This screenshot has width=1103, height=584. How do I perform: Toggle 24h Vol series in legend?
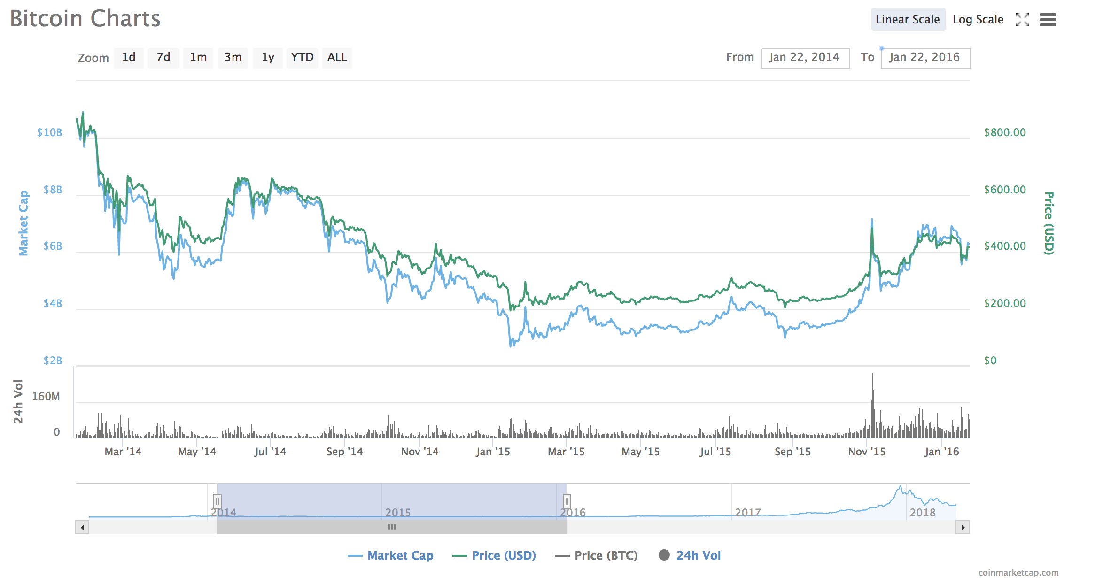(x=690, y=555)
